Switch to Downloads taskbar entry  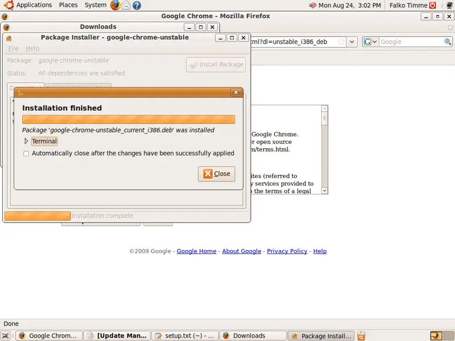(x=253, y=336)
